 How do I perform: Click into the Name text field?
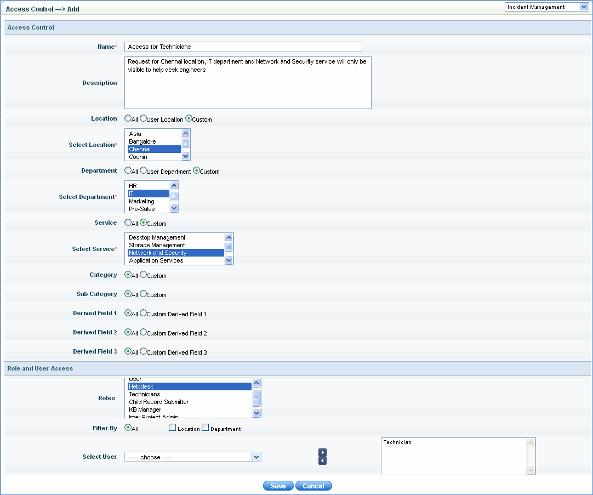click(243, 47)
